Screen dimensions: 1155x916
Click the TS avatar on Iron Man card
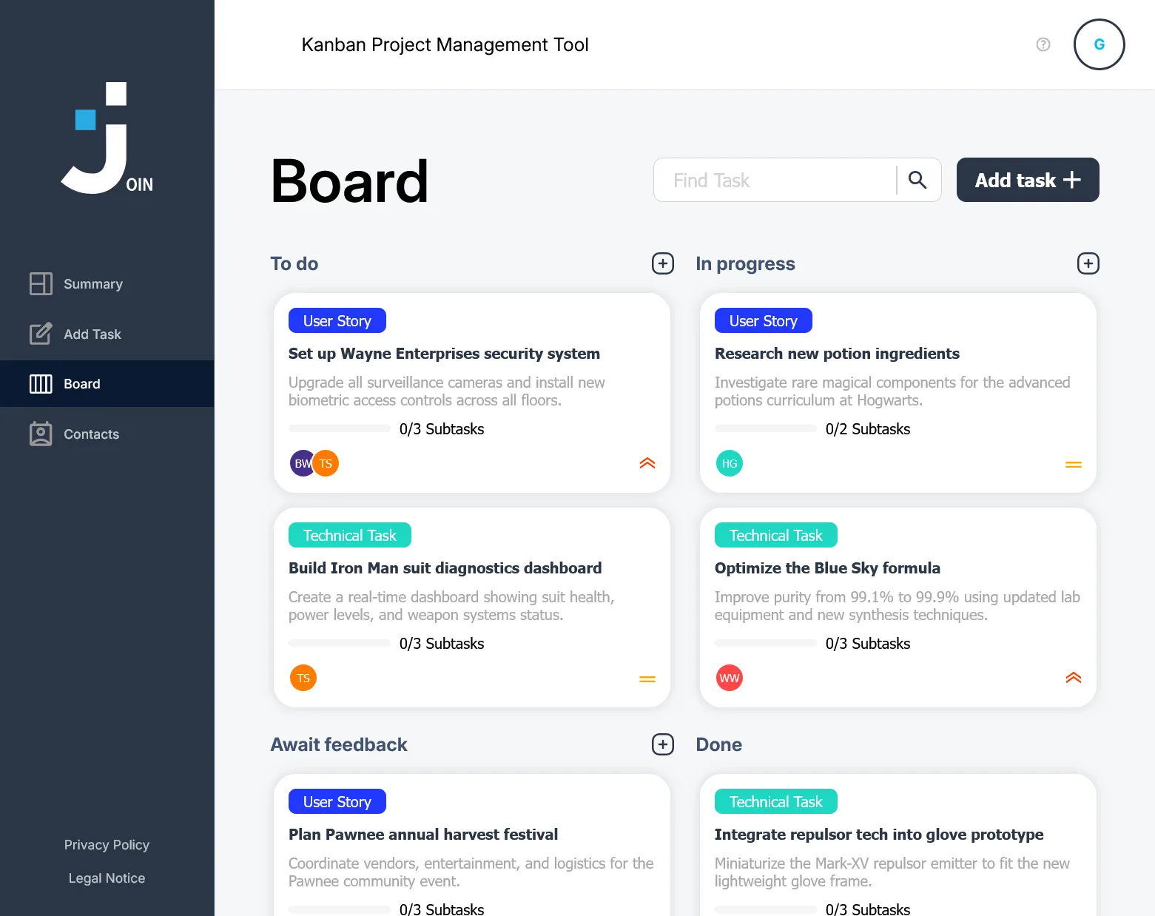pyautogui.click(x=303, y=678)
